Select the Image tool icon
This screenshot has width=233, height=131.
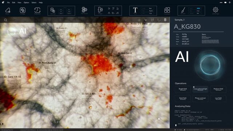point(23,10)
